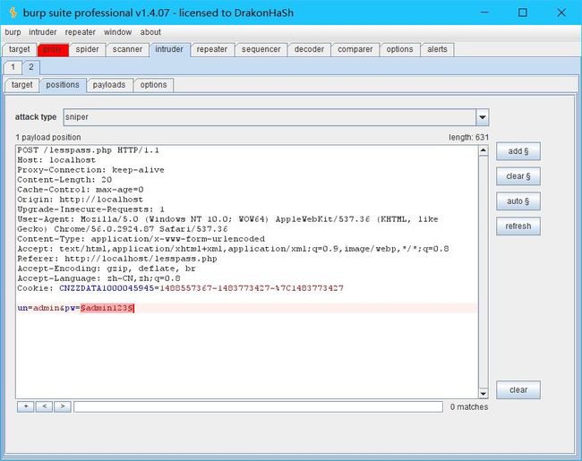Open the main options tab
The height and width of the screenshot is (461, 582).
[399, 49]
